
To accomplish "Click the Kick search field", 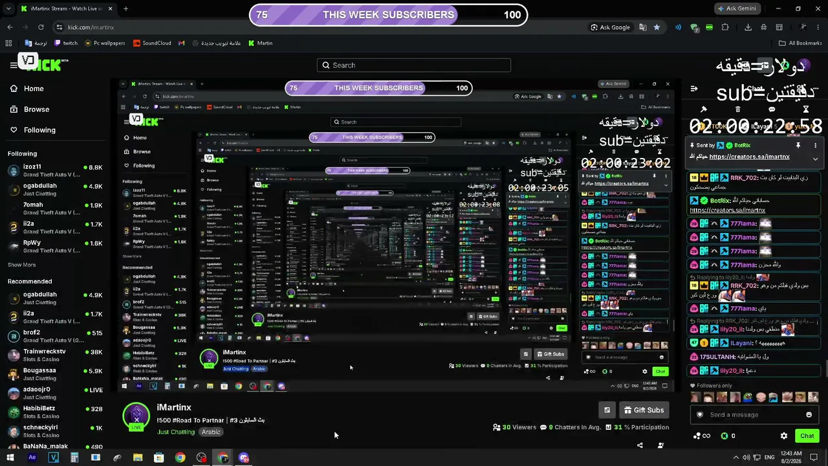I will 414,65.
